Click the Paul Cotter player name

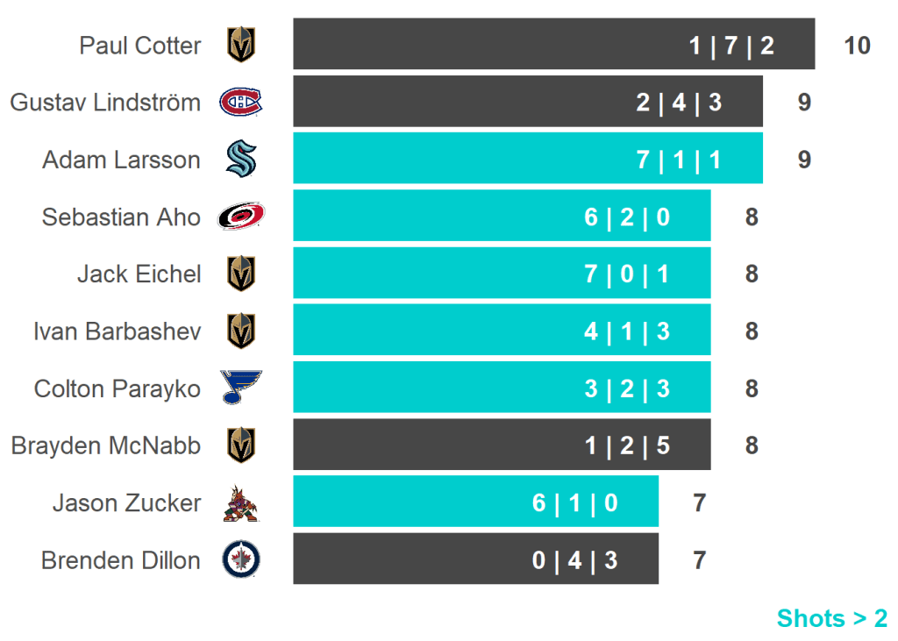(x=140, y=46)
